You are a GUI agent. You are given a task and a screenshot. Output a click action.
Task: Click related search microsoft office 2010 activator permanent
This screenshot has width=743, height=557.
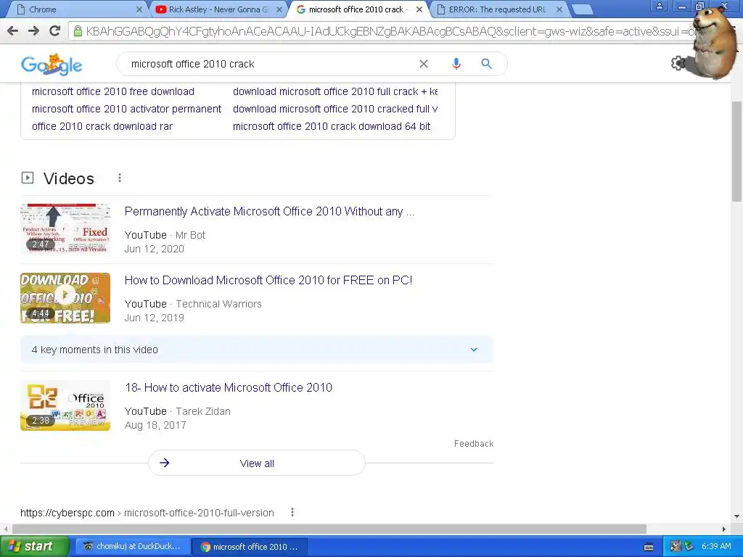coord(126,109)
